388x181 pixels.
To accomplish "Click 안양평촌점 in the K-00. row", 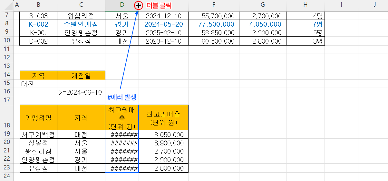I will [x=81, y=32].
